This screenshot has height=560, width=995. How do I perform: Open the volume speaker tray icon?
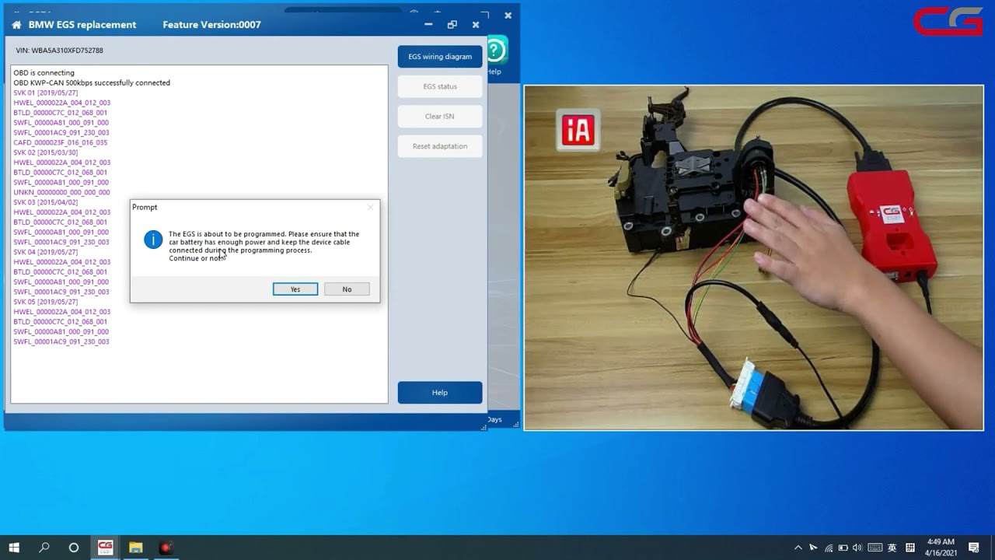(857, 548)
